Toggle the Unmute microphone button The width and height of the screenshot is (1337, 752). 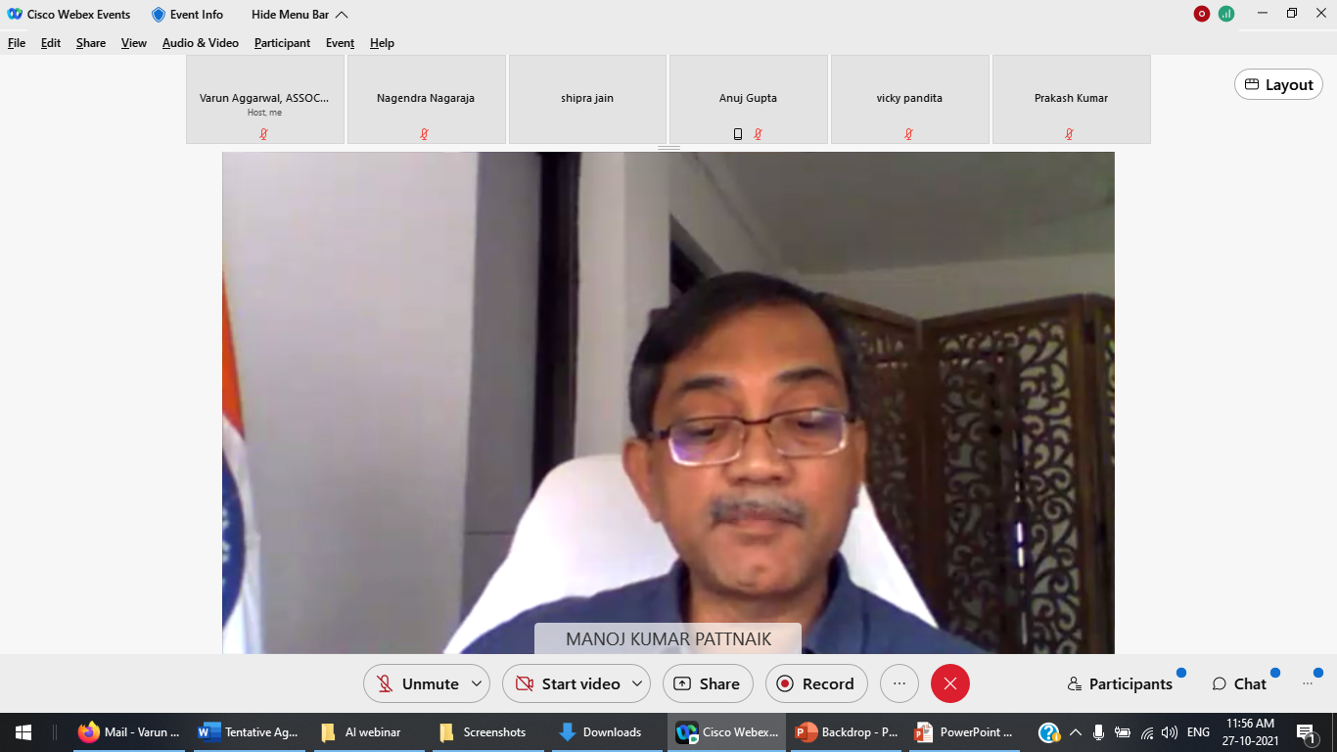pos(418,683)
